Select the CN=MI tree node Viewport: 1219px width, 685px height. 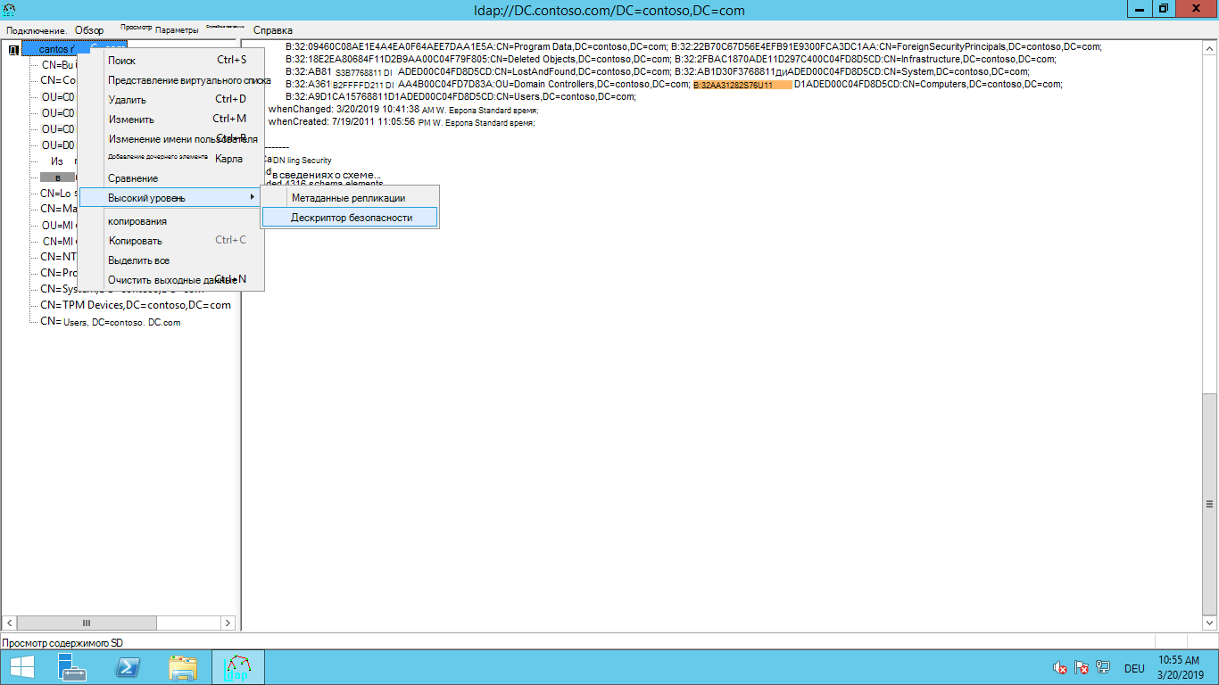coord(61,241)
